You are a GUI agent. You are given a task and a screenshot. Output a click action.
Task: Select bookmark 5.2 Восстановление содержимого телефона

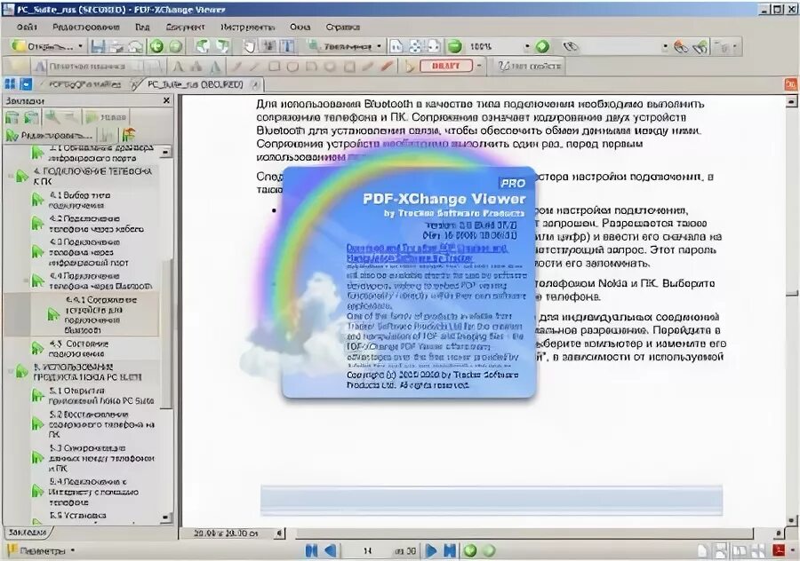[101, 424]
